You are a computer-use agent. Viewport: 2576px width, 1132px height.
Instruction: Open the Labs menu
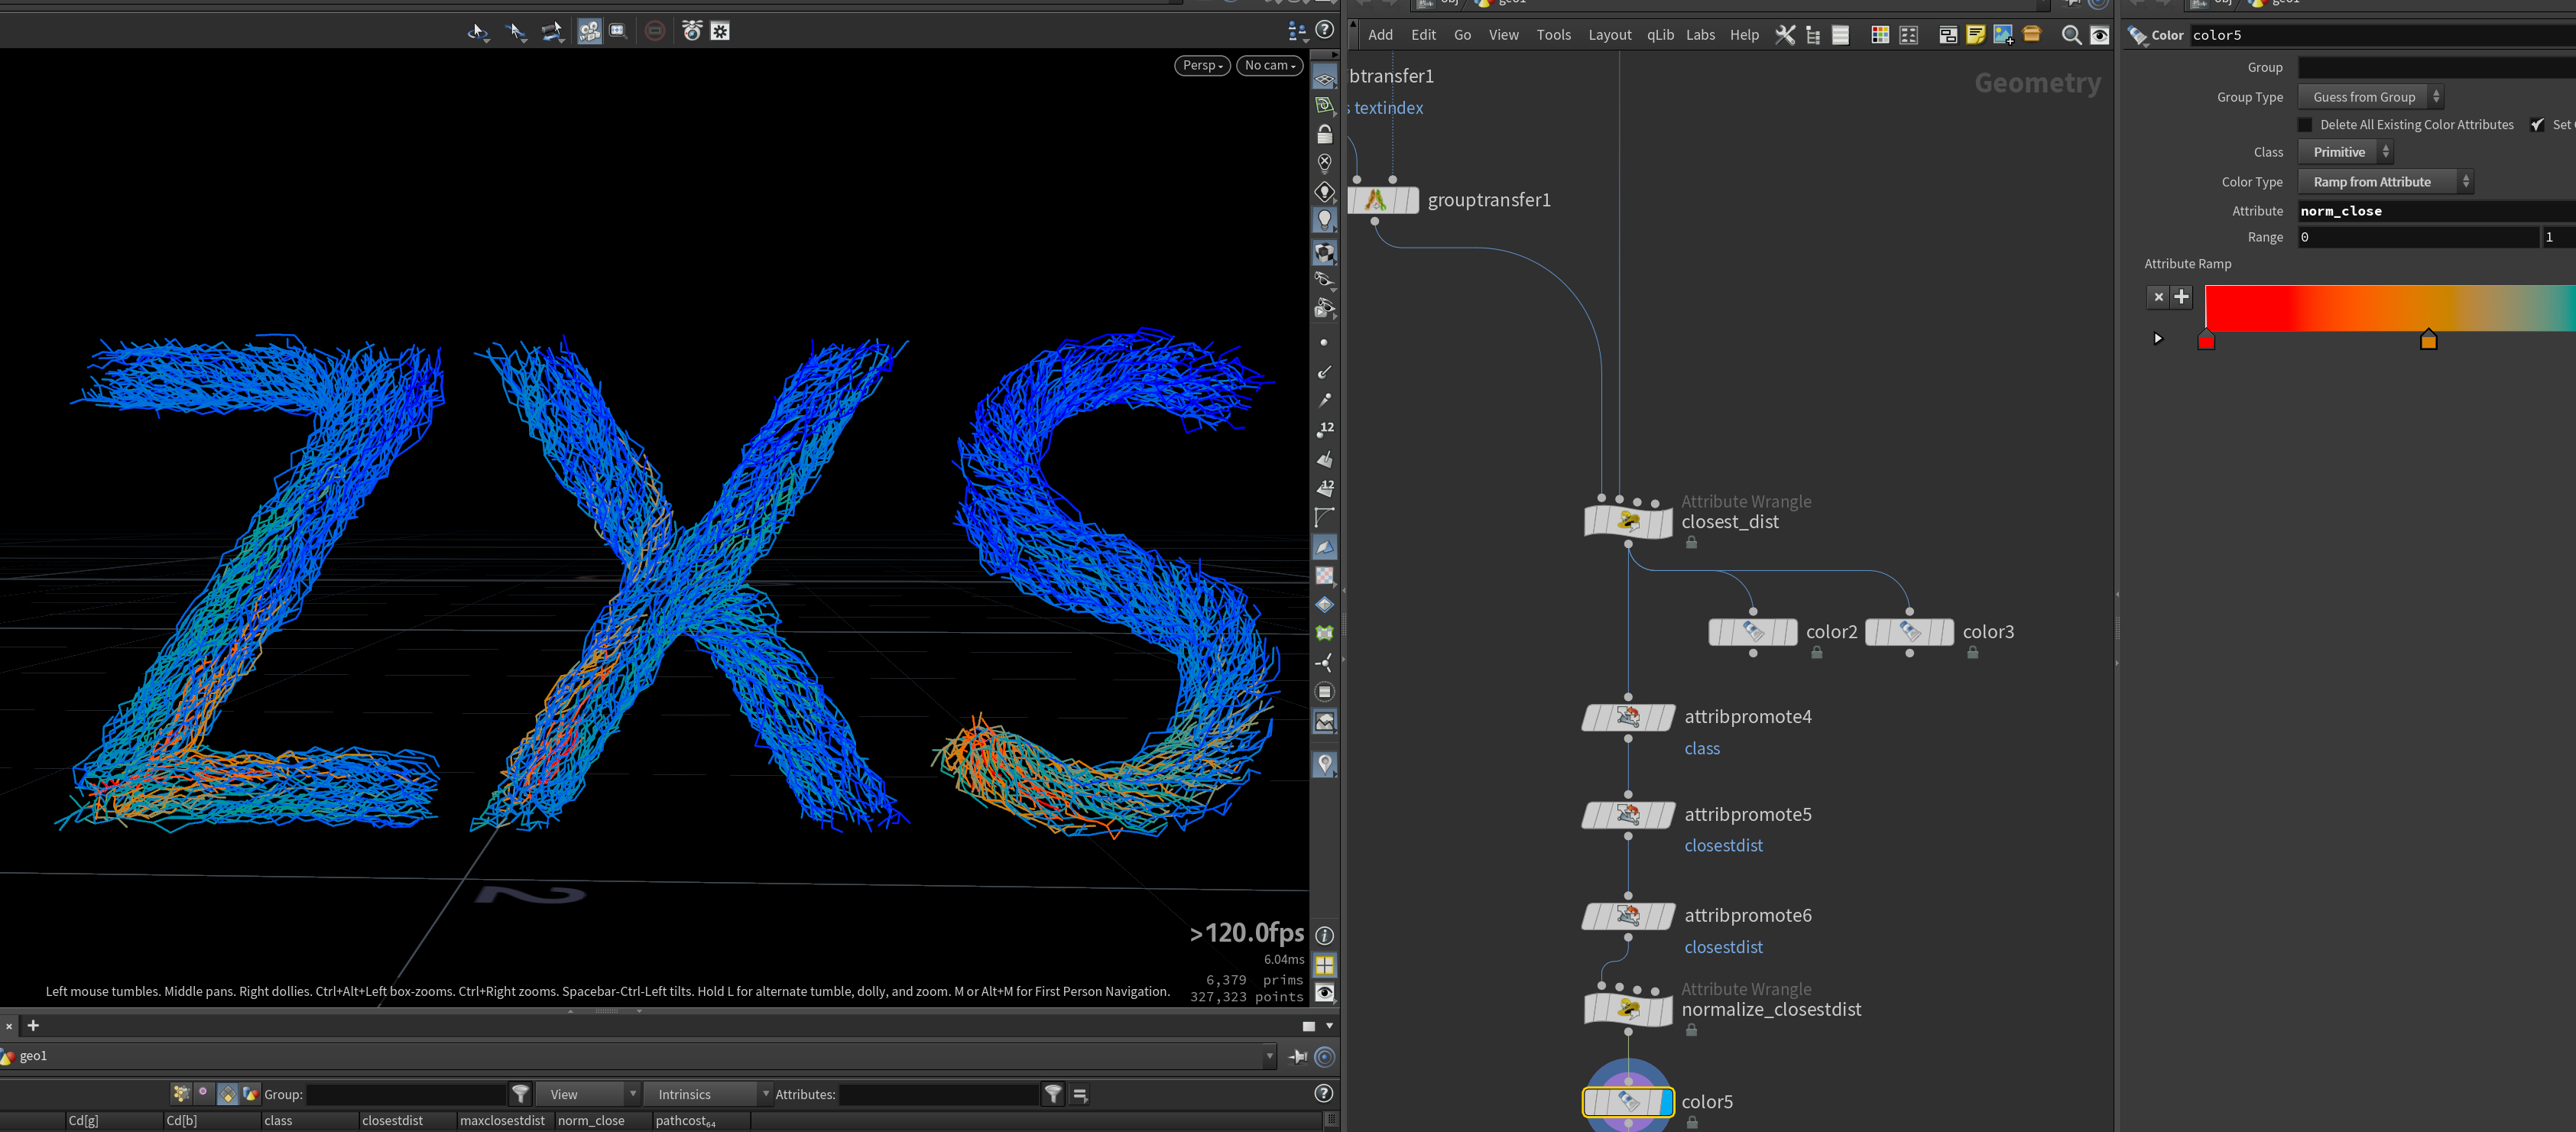pyautogui.click(x=1700, y=35)
